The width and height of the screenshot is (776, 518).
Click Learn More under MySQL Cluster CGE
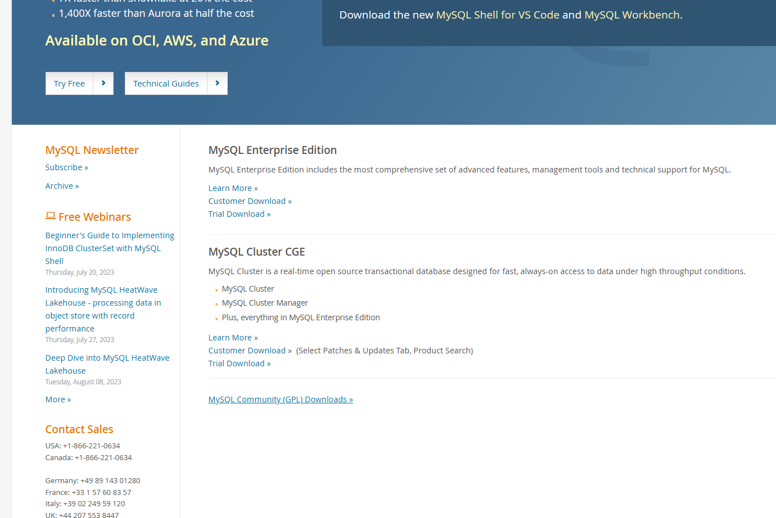point(233,338)
